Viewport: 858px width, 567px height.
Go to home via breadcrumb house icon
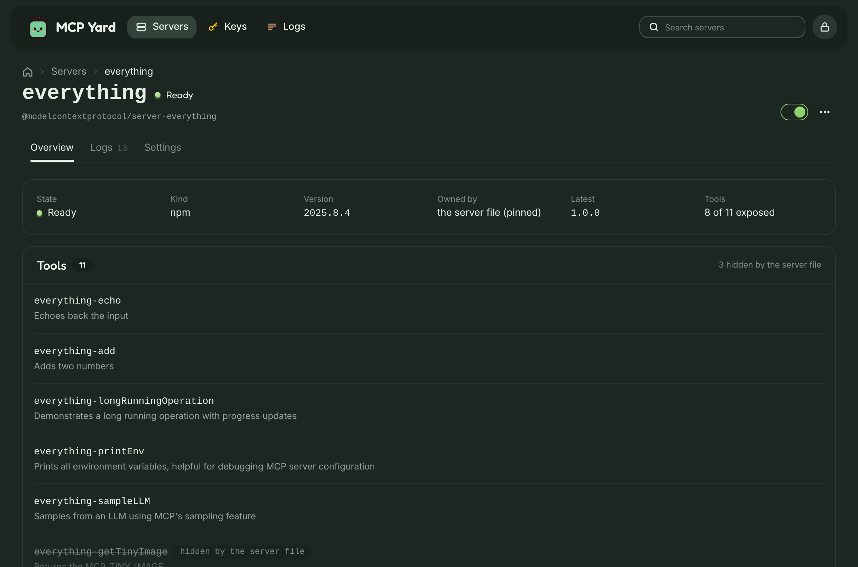coord(28,72)
